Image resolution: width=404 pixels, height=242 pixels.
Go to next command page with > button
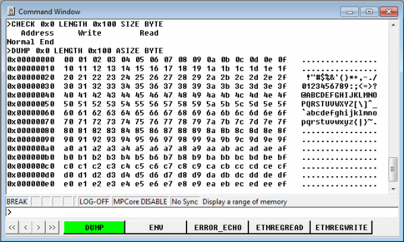click(x=38, y=227)
